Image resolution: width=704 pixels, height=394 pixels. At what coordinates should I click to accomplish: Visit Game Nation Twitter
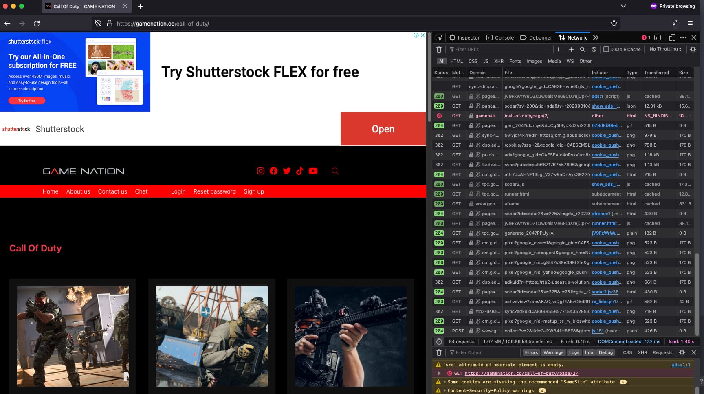click(x=287, y=171)
